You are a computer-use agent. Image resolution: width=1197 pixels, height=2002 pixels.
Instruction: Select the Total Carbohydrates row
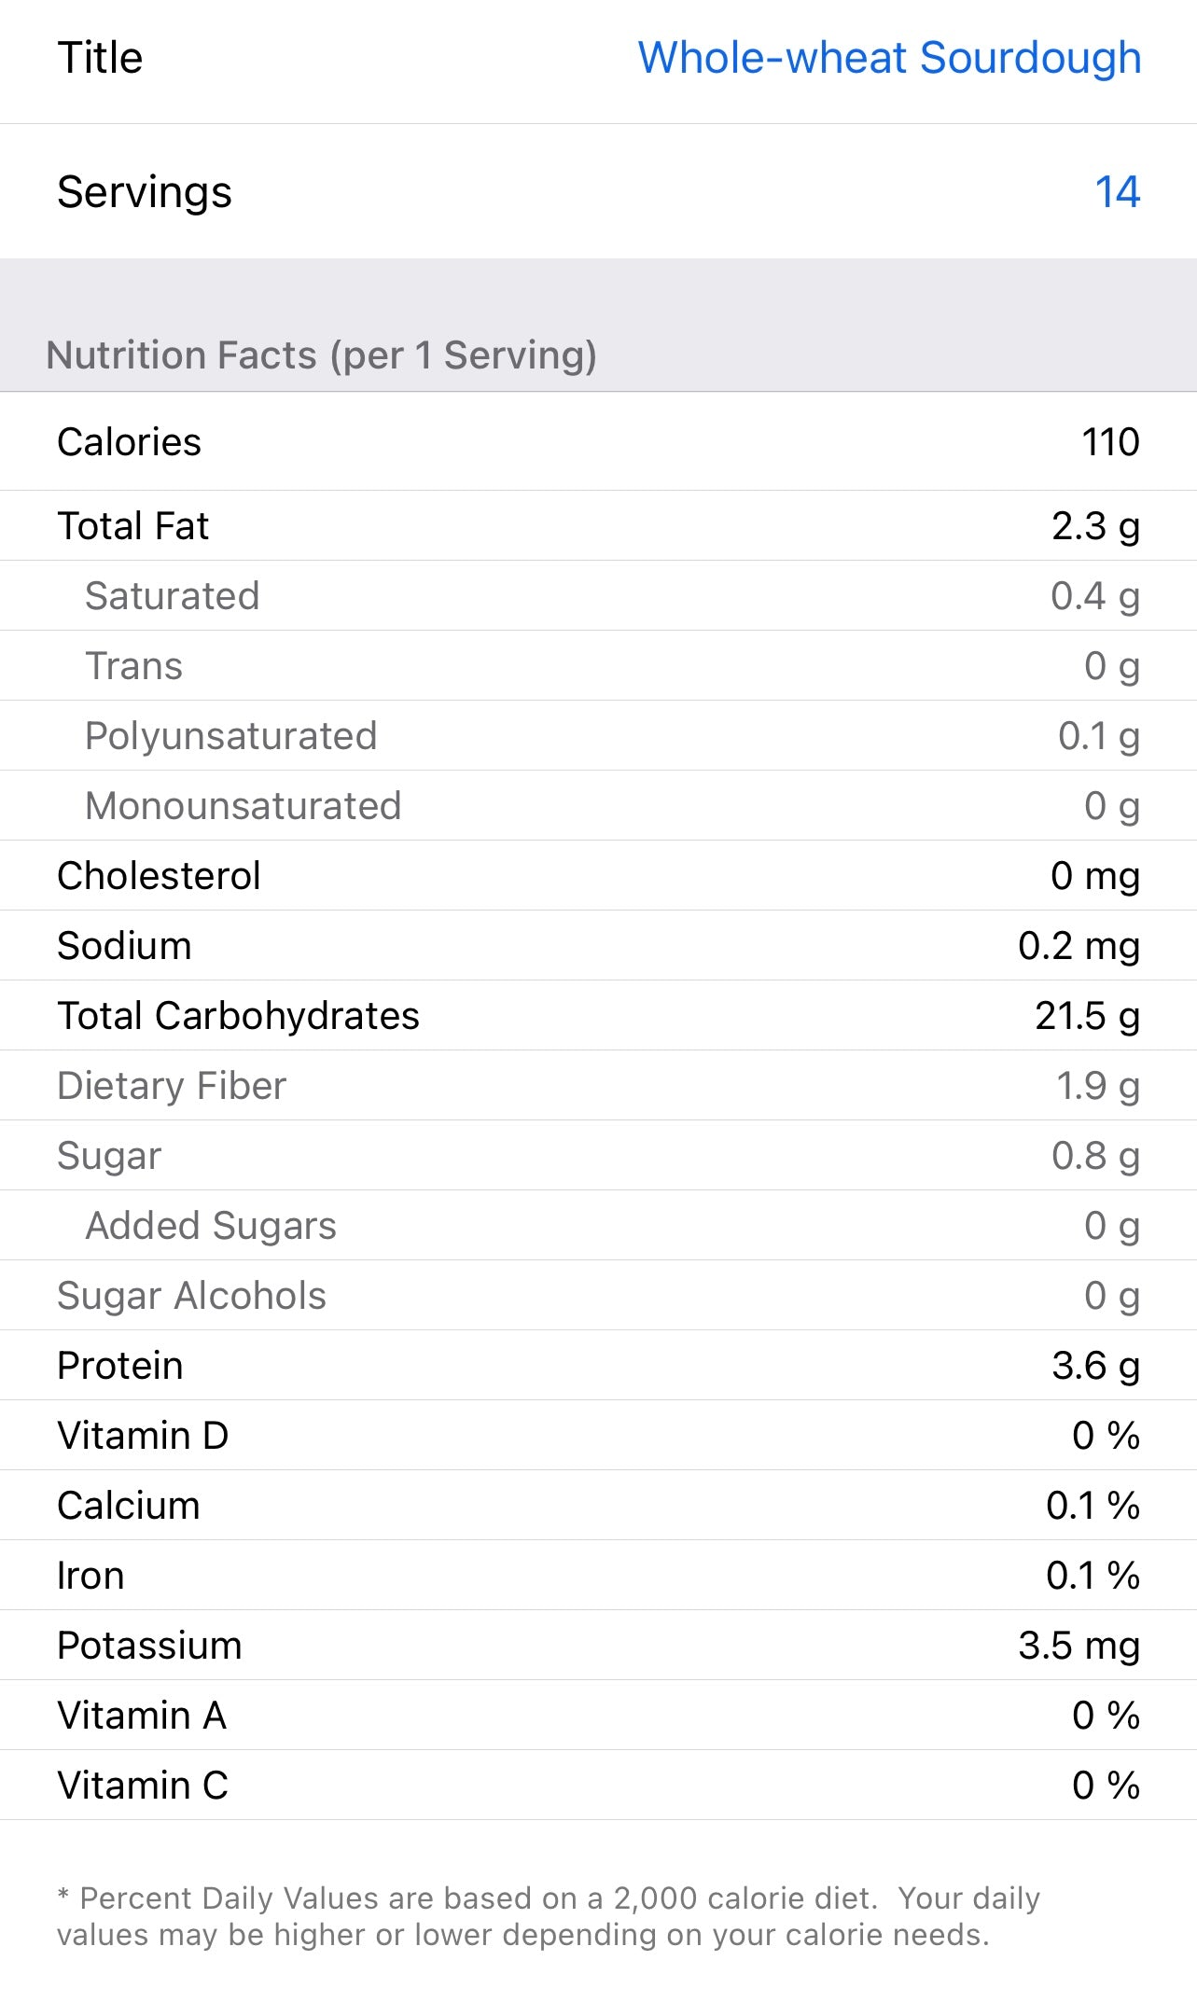pos(597,1016)
